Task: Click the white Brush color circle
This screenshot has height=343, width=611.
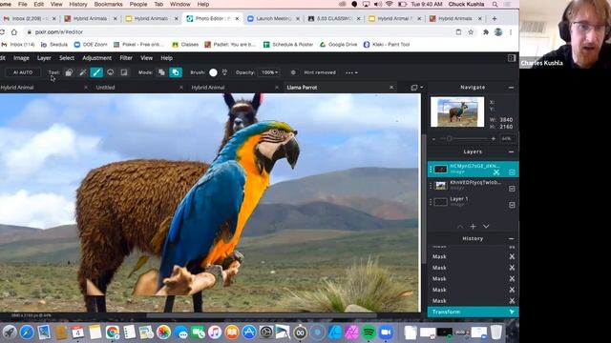Action: coord(213,72)
